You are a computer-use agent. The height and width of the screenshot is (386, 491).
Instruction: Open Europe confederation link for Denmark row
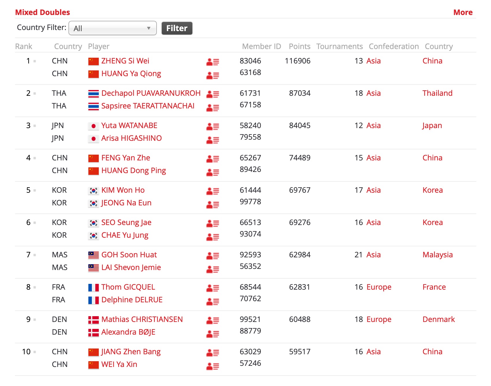pos(379,319)
